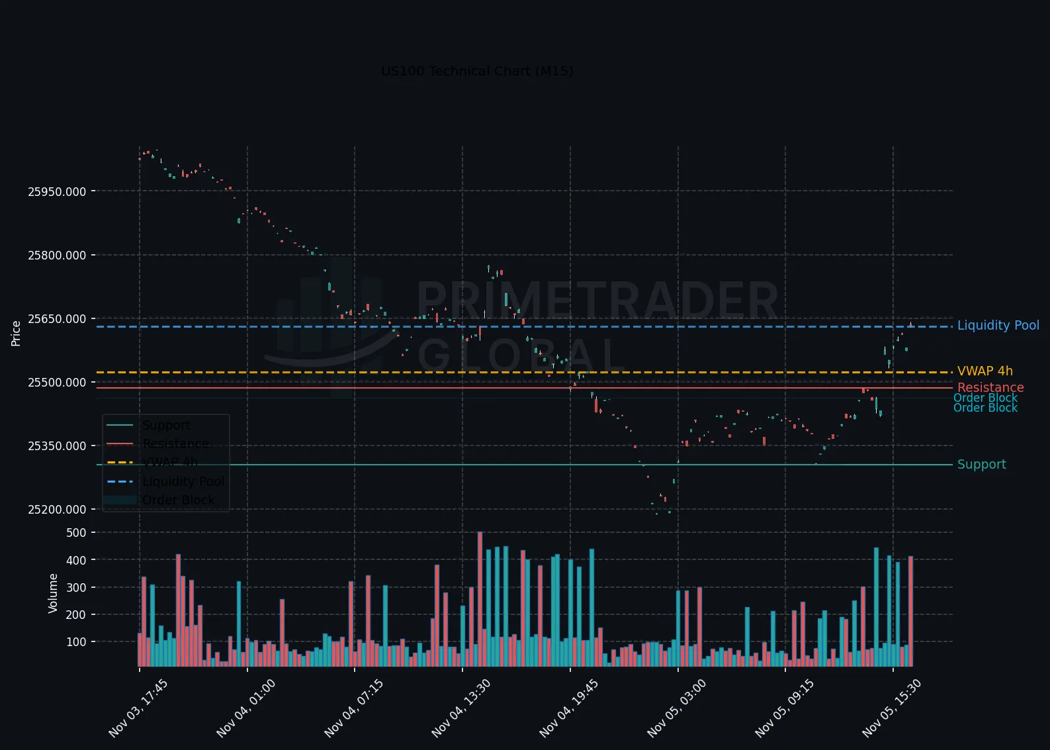Click the 200 volume tick label
The width and height of the screenshot is (1050, 750).
tap(76, 615)
